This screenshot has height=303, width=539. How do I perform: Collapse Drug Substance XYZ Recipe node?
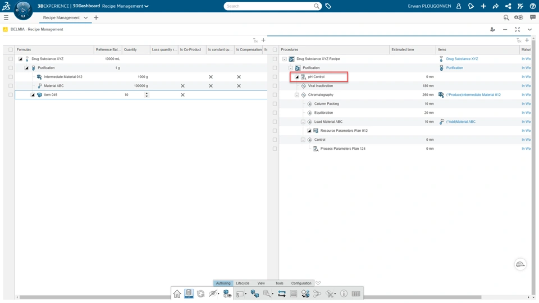click(284, 59)
